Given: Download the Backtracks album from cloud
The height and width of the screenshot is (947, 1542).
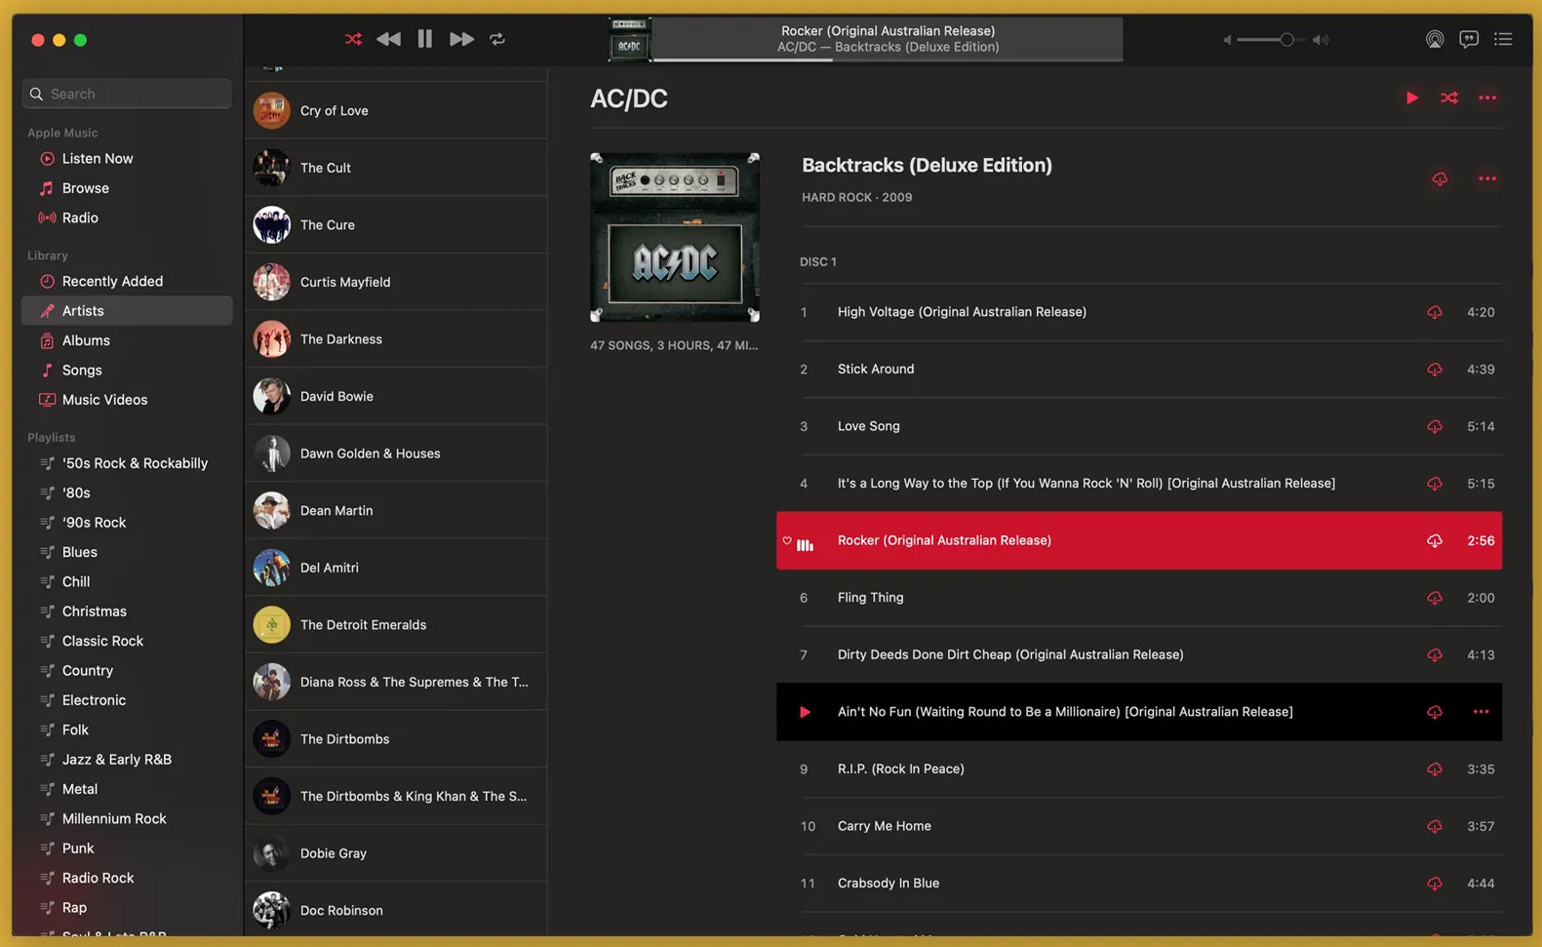Looking at the screenshot, I should pos(1440,178).
